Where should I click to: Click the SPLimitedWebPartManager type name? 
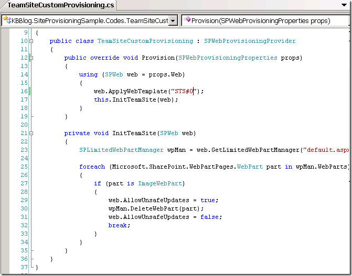pos(121,150)
